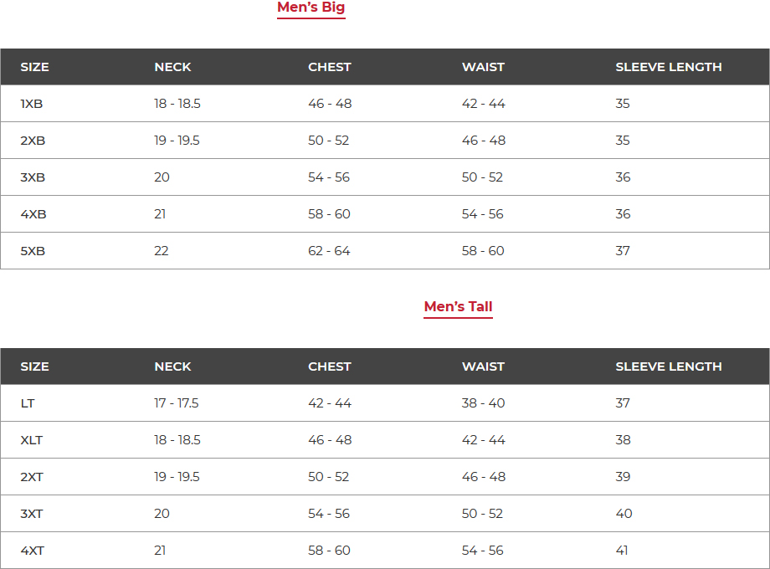770x569 pixels.
Task: Click the 4XT size cell
Action: coord(33,551)
